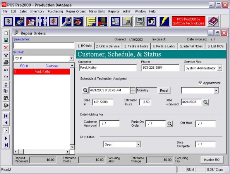Click the Estimated Hours field
Screen dimensions: 230x174
[x=145, y=102]
